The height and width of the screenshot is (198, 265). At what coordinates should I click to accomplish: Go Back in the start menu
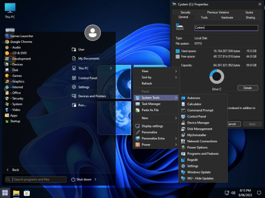click(13, 170)
